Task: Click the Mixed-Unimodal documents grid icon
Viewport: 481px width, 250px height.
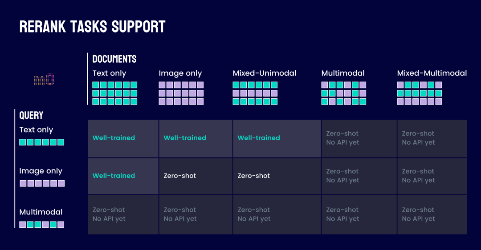Action: (x=255, y=93)
